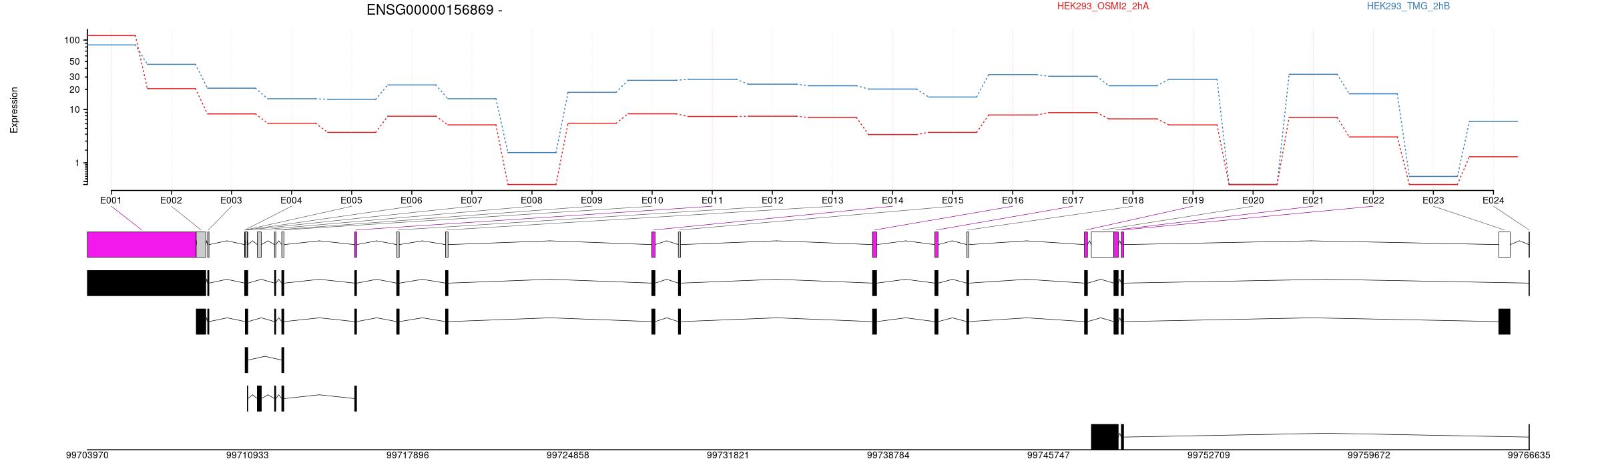Select the wide white exon box between magenta exons
The image size is (1602, 467).
(x=1102, y=244)
